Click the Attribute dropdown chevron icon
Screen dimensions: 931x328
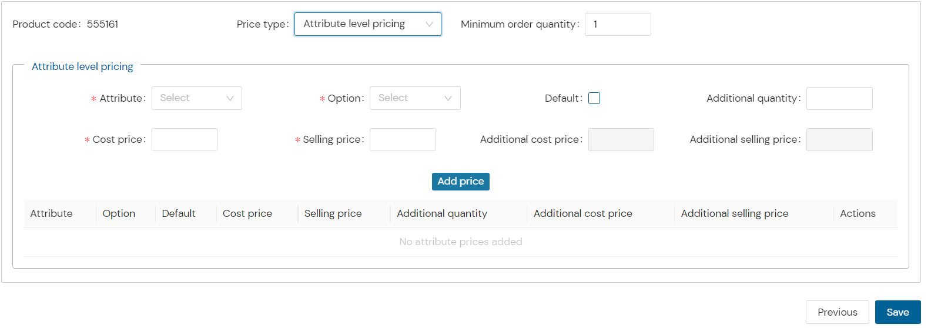pyautogui.click(x=230, y=98)
